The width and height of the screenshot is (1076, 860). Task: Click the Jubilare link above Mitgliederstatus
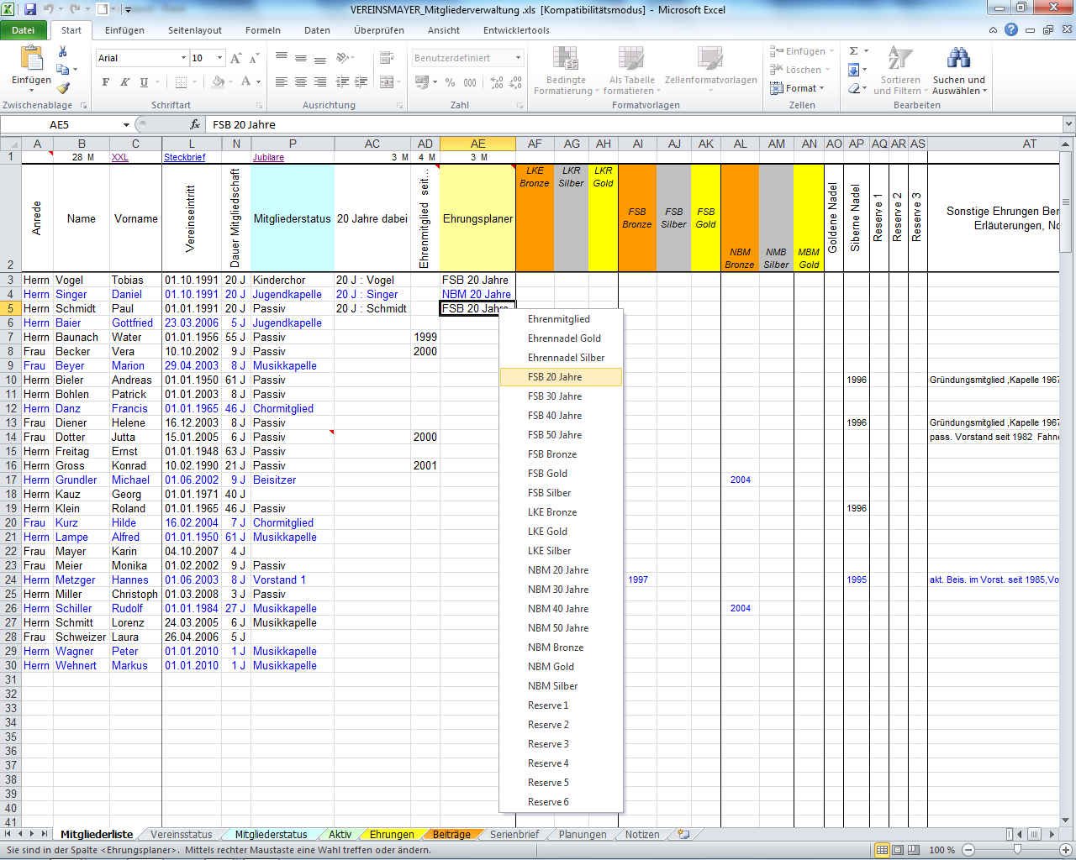tap(268, 157)
